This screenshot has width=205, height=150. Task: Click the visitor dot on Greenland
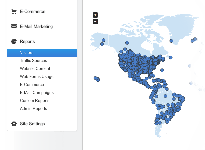pos(171,41)
